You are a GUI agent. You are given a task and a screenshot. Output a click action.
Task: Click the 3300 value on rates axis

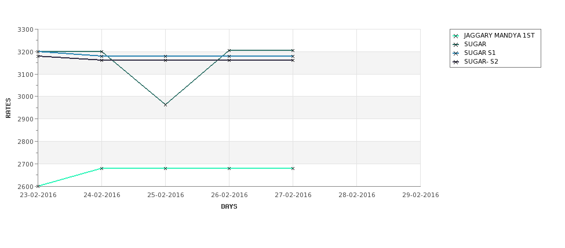(x=25, y=29)
